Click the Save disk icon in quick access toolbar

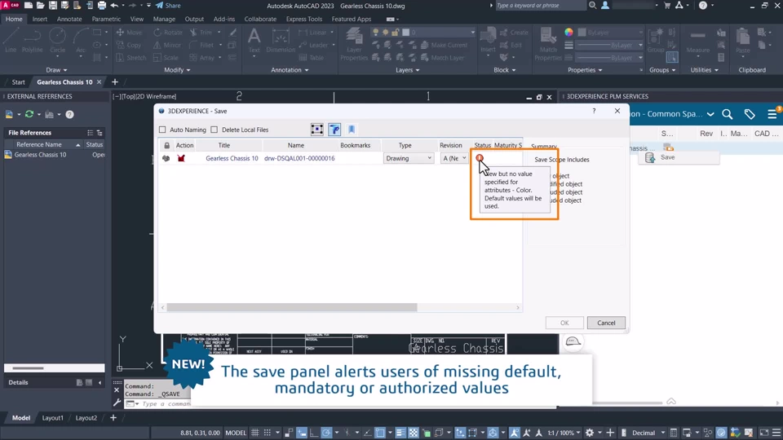tap(52, 6)
